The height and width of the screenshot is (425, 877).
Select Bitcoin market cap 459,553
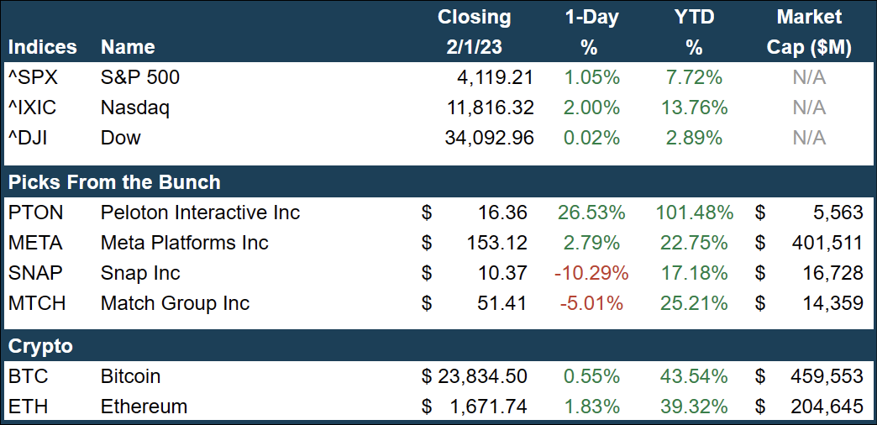coord(827,376)
